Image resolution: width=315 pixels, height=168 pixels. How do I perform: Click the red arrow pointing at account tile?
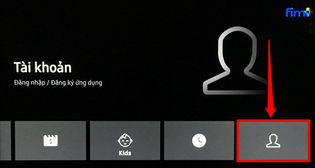click(270, 78)
